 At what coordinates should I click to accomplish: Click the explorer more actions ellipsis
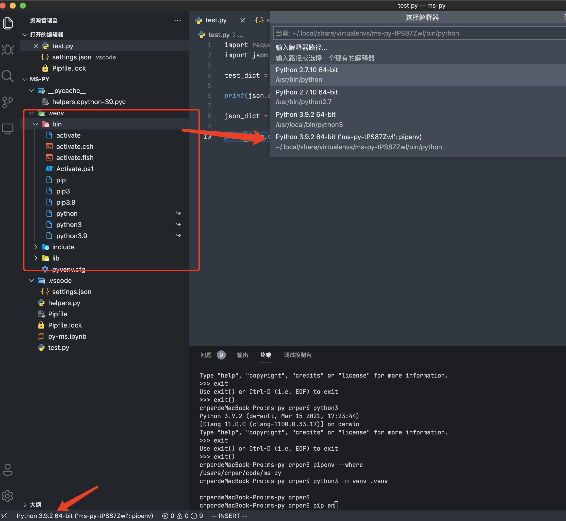pos(178,20)
